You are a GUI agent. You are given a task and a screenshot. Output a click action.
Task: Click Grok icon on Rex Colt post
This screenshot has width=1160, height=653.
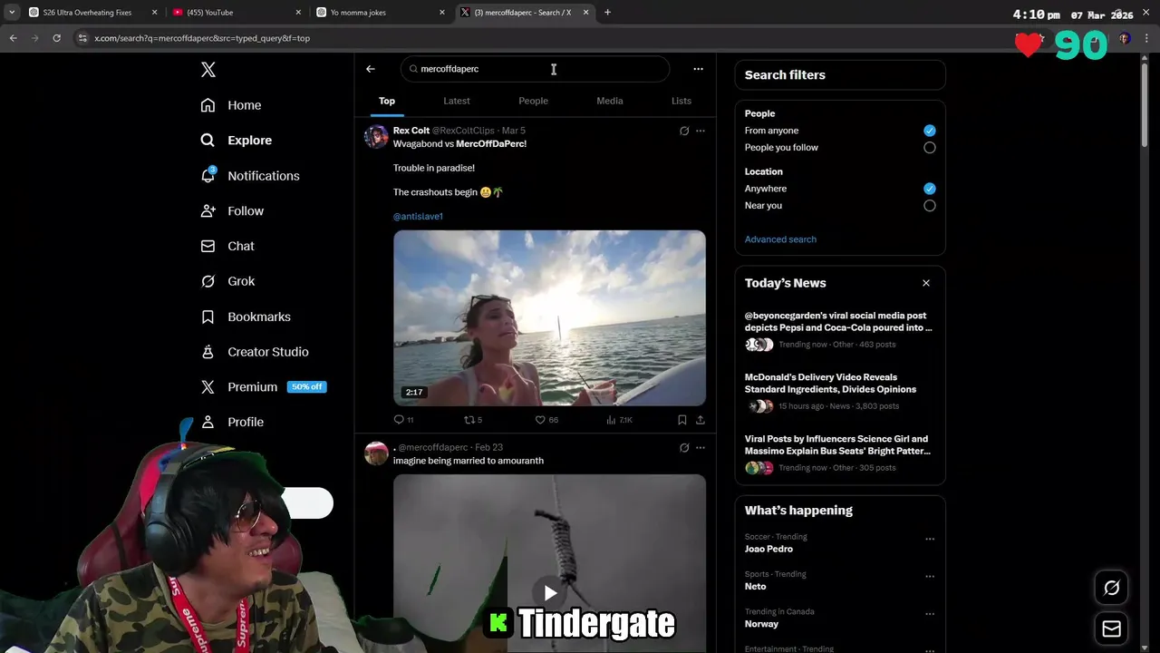[x=684, y=131]
